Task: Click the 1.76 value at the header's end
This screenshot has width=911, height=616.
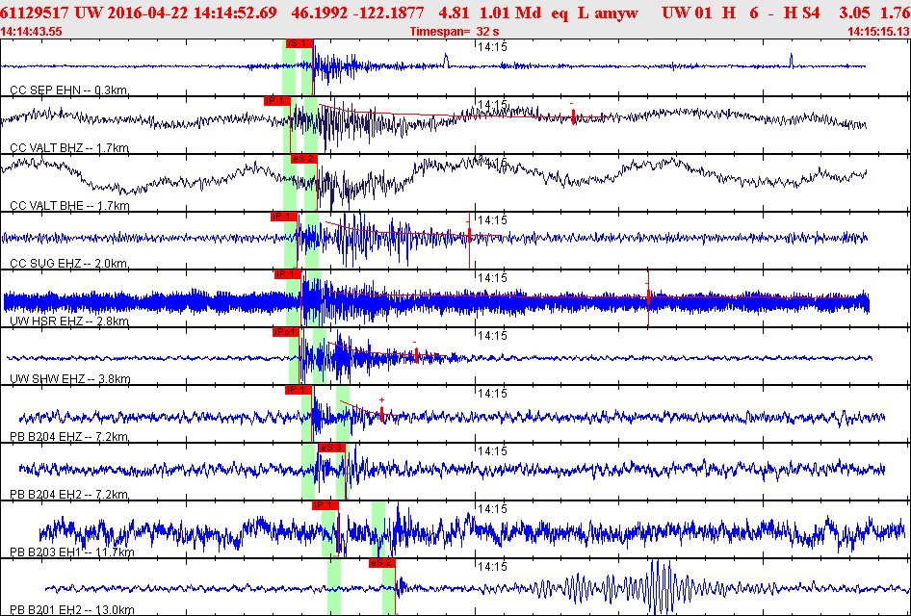Action: click(x=898, y=13)
